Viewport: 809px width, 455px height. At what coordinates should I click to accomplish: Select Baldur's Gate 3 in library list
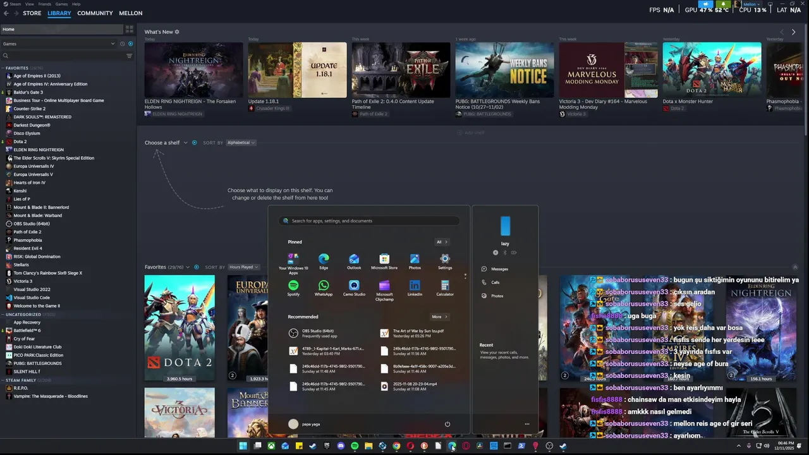point(28,92)
